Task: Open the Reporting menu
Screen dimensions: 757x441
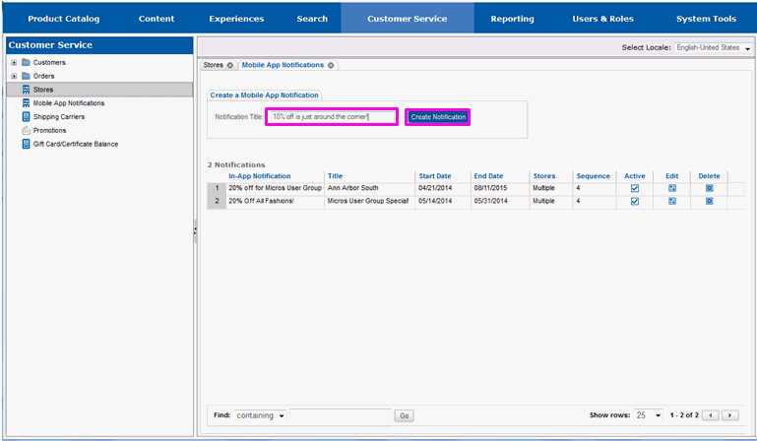Action: coord(512,19)
